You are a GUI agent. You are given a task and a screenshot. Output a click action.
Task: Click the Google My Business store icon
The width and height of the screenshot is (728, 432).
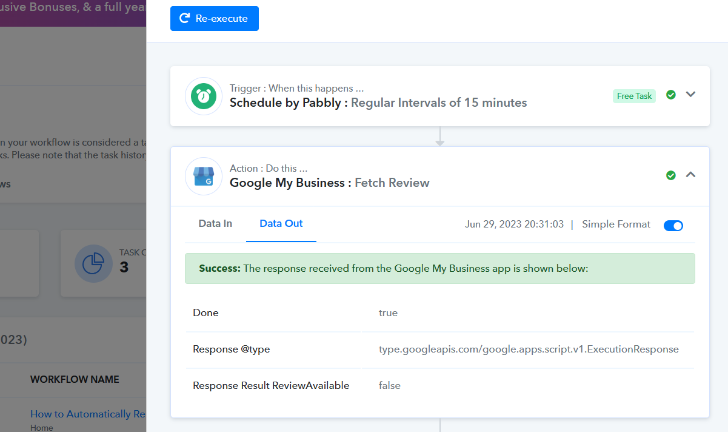pyautogui.click(x=204, y=177)
